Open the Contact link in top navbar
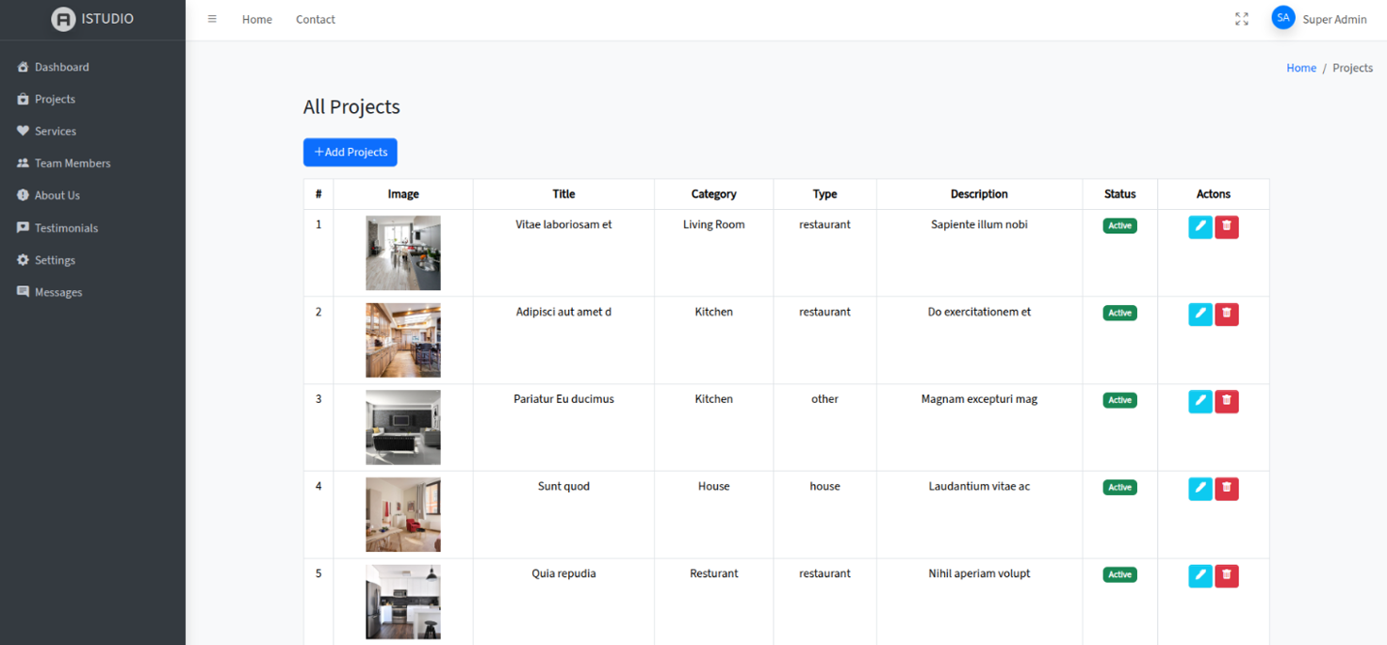 tap(315, 19)
